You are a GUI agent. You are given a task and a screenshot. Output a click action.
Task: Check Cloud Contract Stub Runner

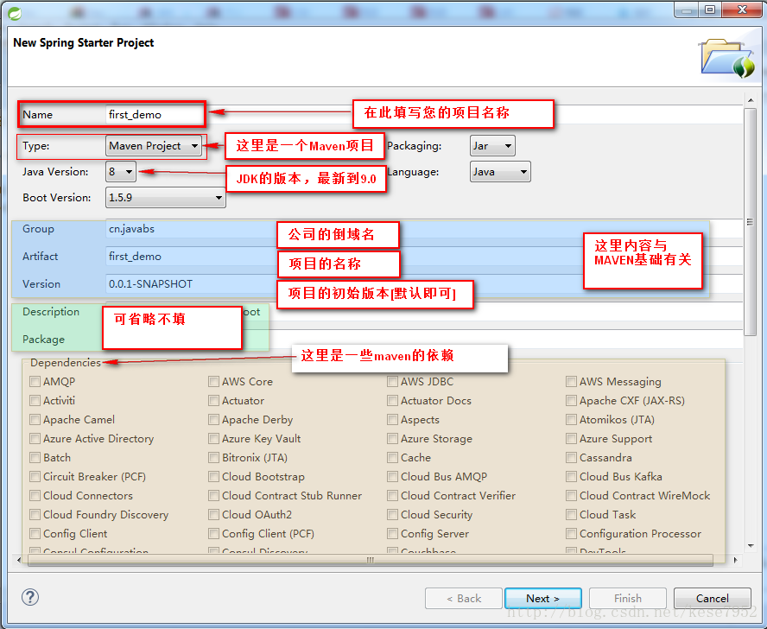[213, 496]
